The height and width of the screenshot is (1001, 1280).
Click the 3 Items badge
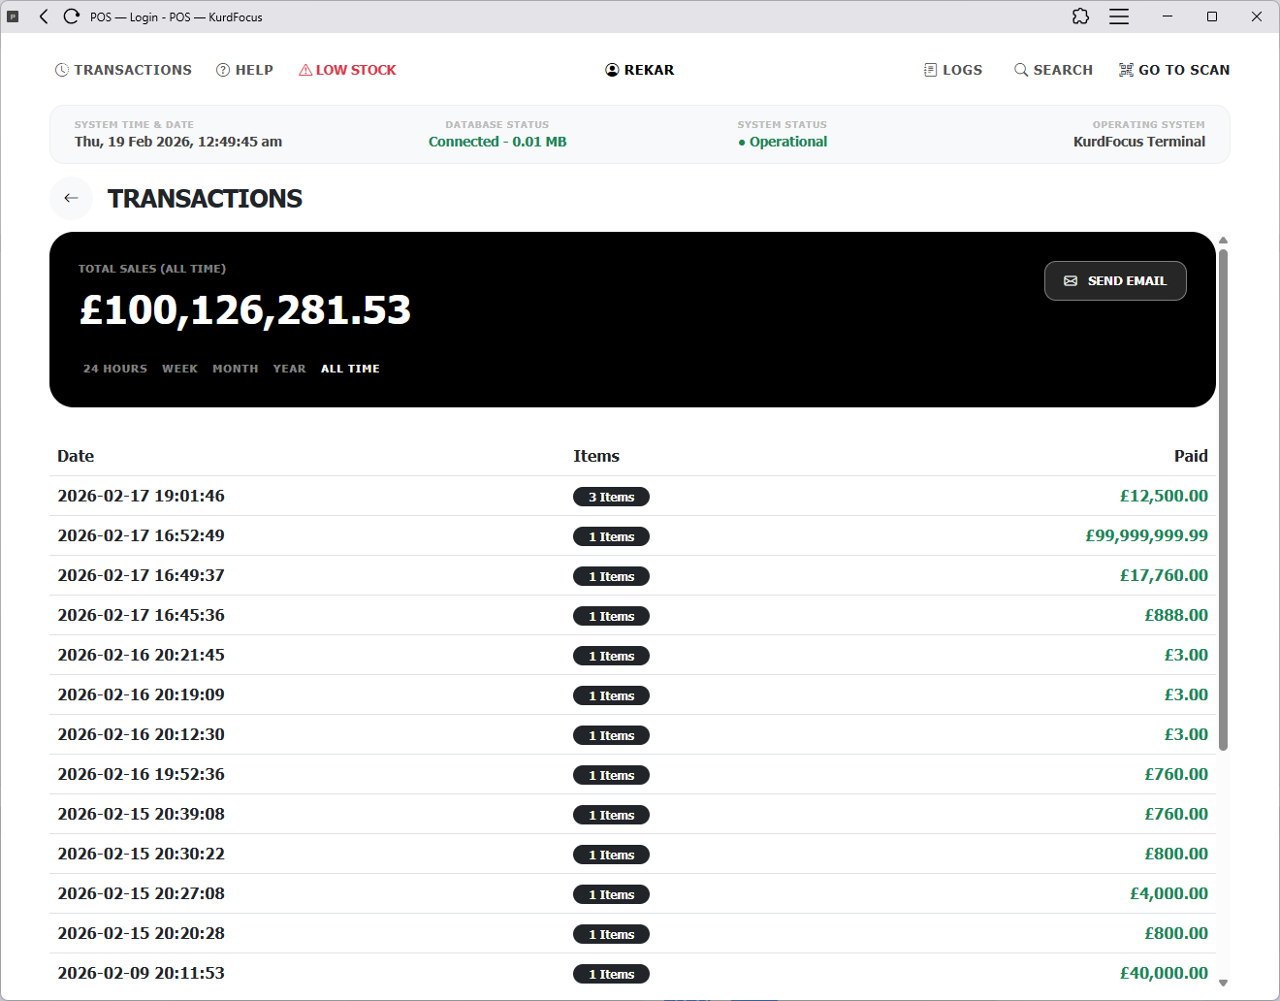coord(611,497)
